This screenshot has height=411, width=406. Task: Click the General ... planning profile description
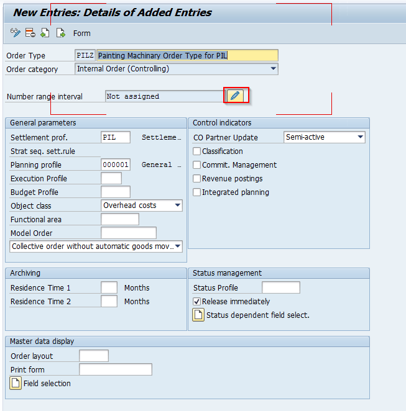pos(162,165)
